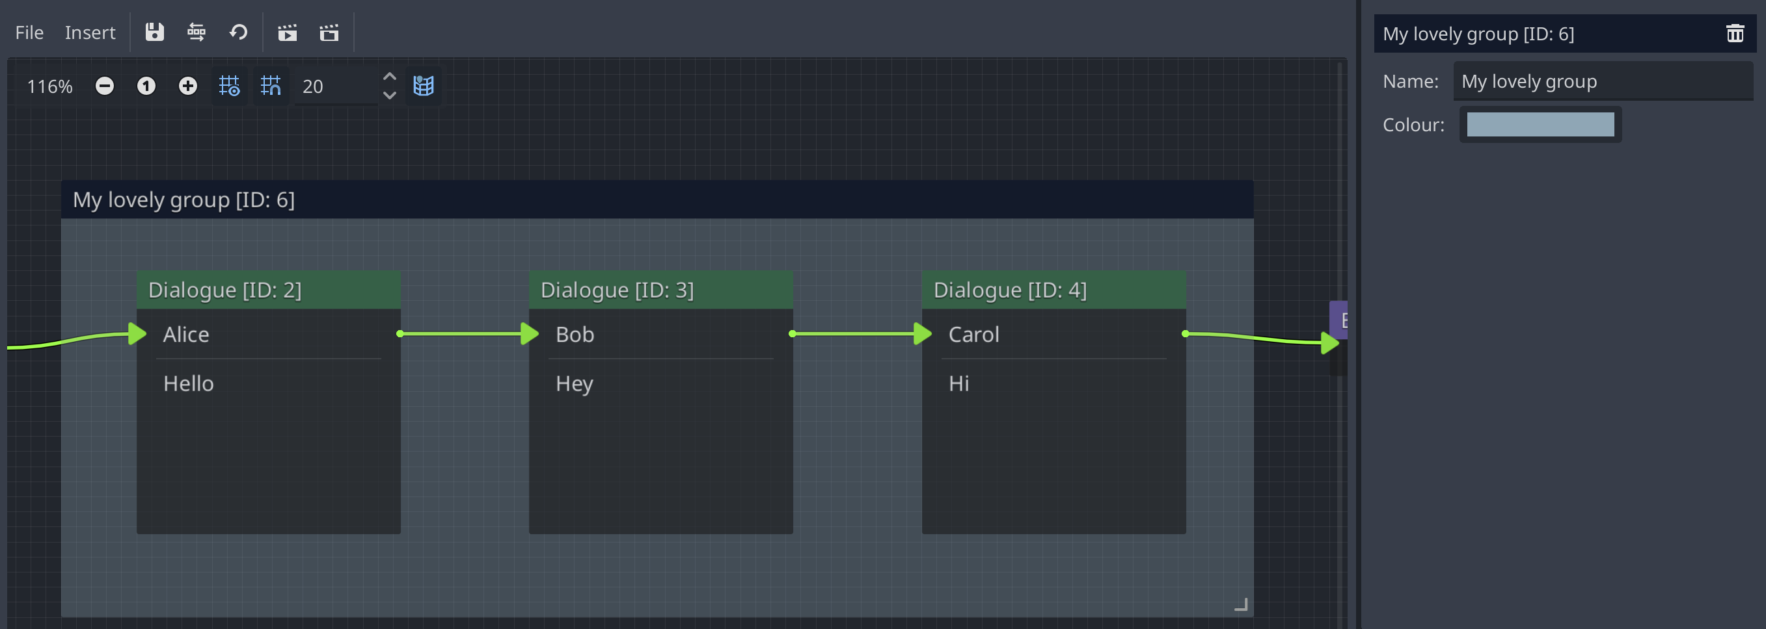The height and width of the screenshot is (629, 1766).
Task: Click the Name field showing 'My lovely group'
Action: point(1603,81)
